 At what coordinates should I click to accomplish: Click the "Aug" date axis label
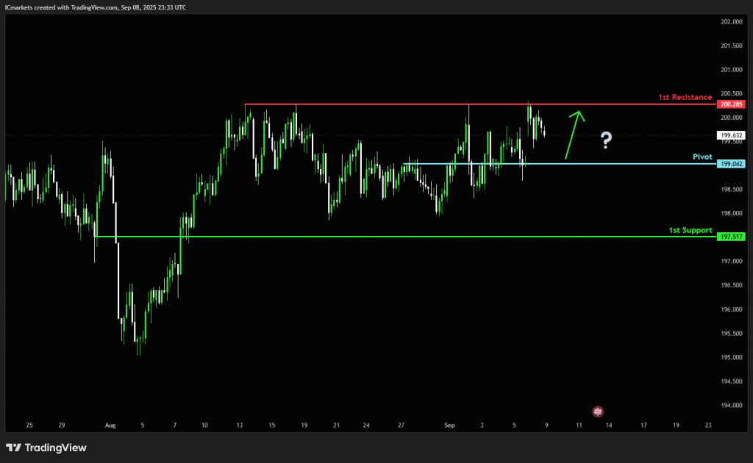[110, 425]
